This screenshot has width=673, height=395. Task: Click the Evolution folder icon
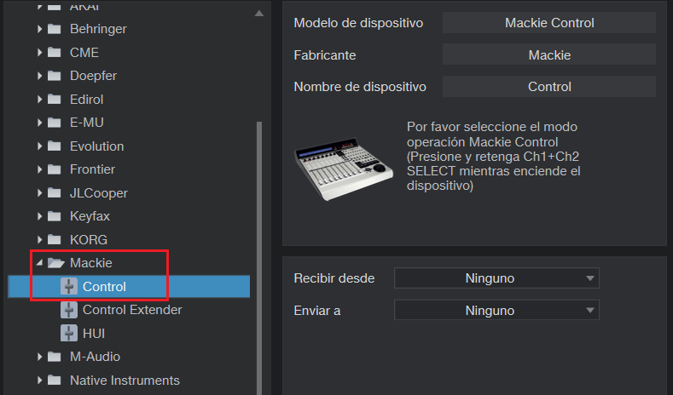point(54,146)
